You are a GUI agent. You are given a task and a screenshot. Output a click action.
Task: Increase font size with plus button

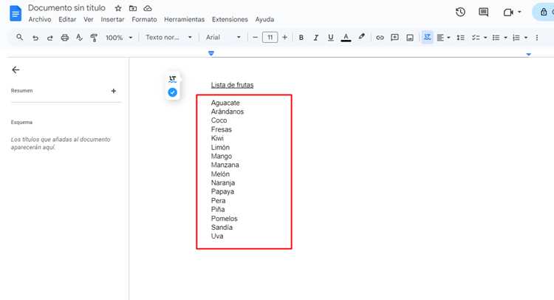coord(285,37)
